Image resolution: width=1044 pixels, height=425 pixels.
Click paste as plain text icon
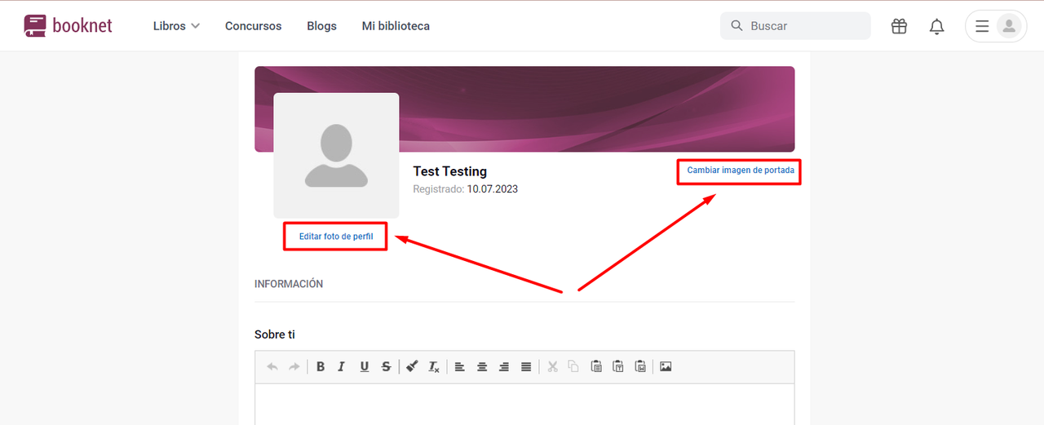point(618,367)
